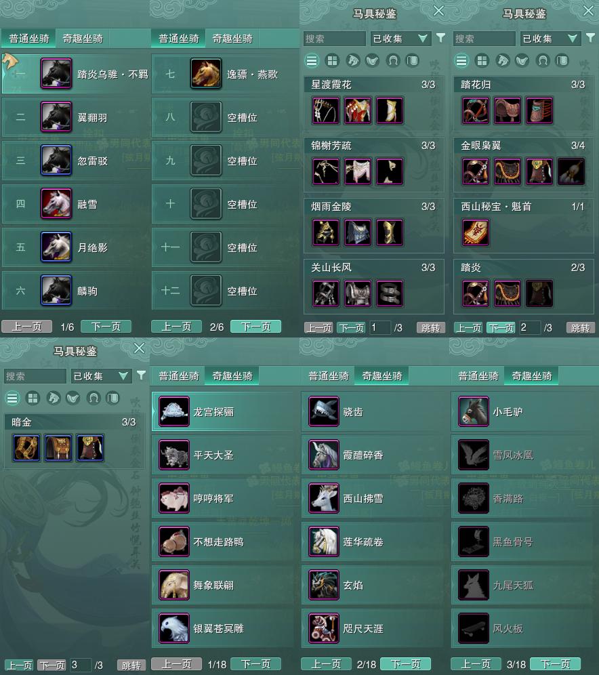
Task: Pick the 逸骠·燕歌 golden horse icon
Action: 206,74
